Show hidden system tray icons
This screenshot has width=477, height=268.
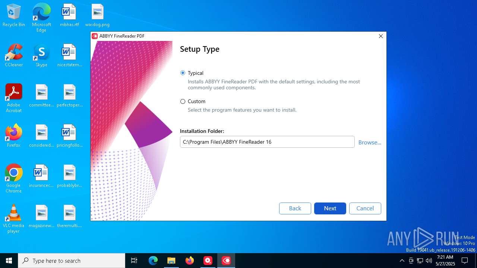[402, 261]
